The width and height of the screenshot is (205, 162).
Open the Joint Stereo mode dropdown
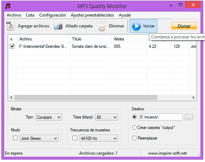(39, 138)
